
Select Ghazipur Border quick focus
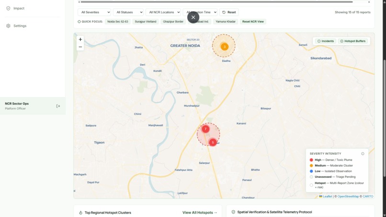click(173, 22)
